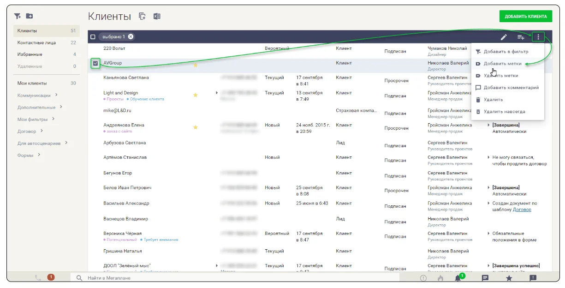Click the add-to-list icon in selection bar
Screen dimensions: 565x288
pos(521,37)
